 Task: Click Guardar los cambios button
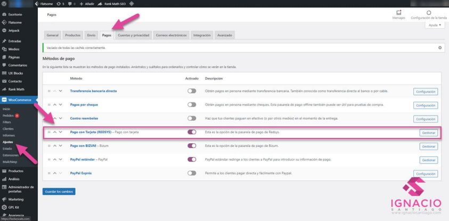pyautogui.click(x=59, y=192)
